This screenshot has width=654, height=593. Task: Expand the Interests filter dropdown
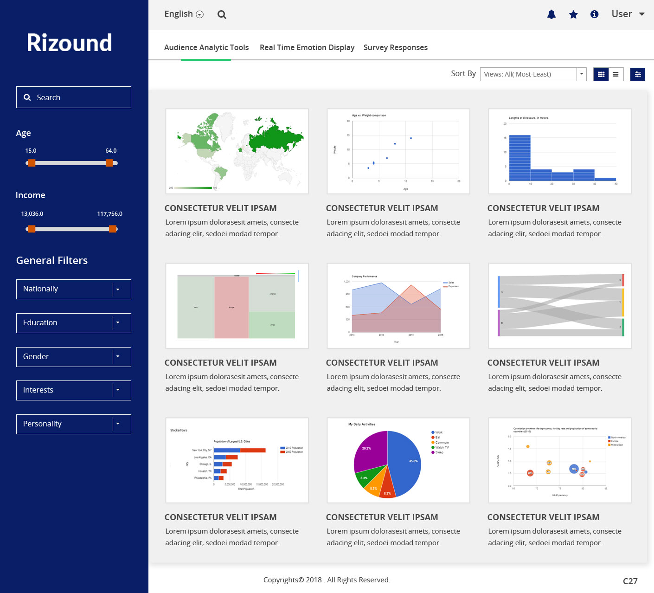point(74,390)
